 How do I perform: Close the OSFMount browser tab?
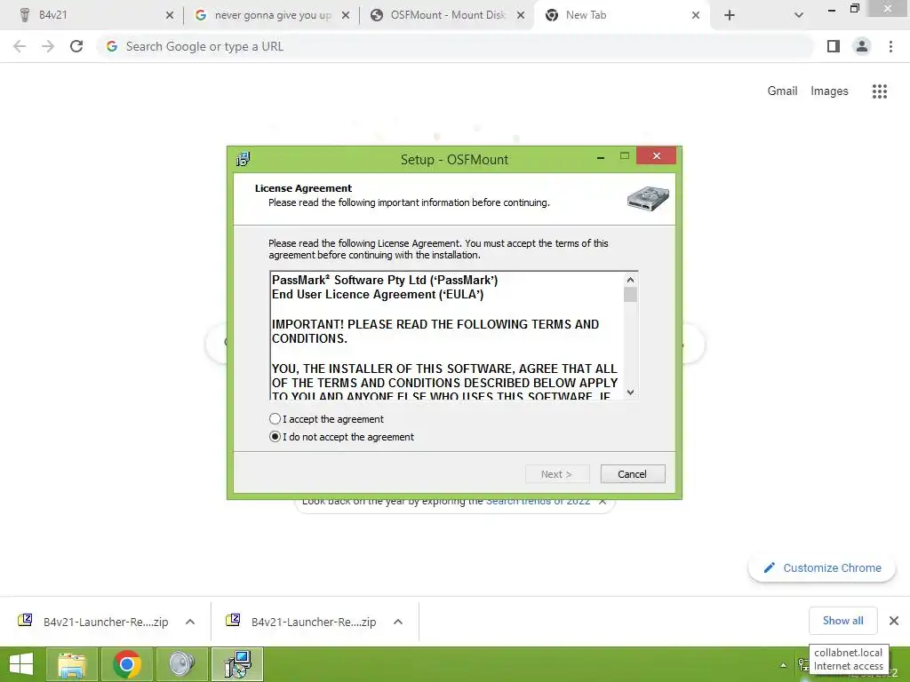pos(521,15)
